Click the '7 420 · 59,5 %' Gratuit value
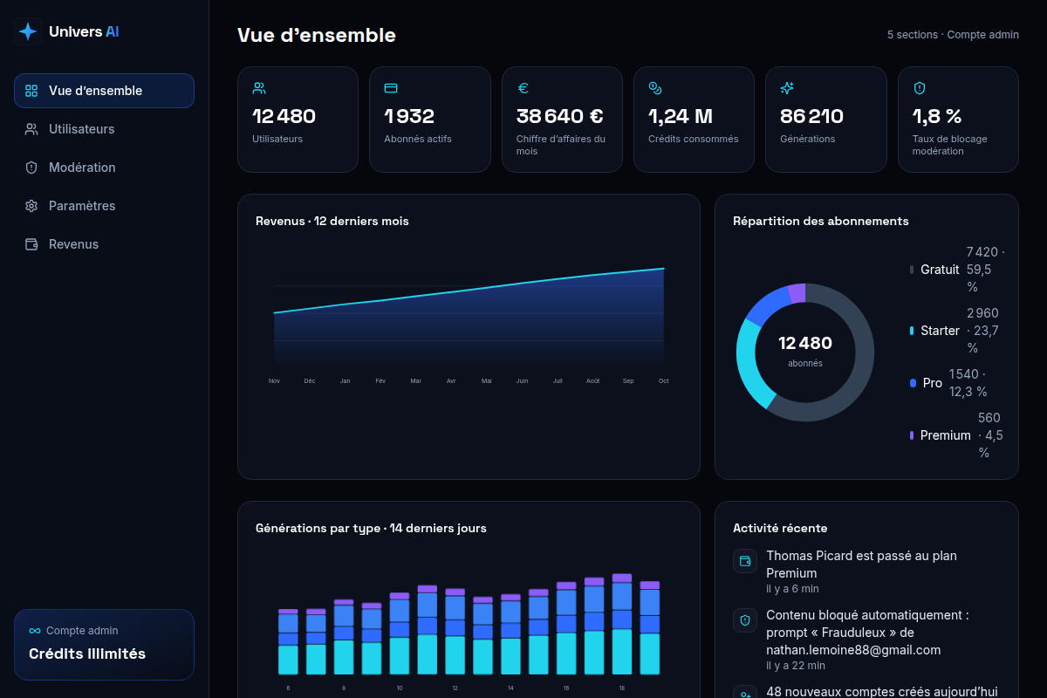This screenshot has width=1047, height=698. pyautogui.click(x=985, y=270)
